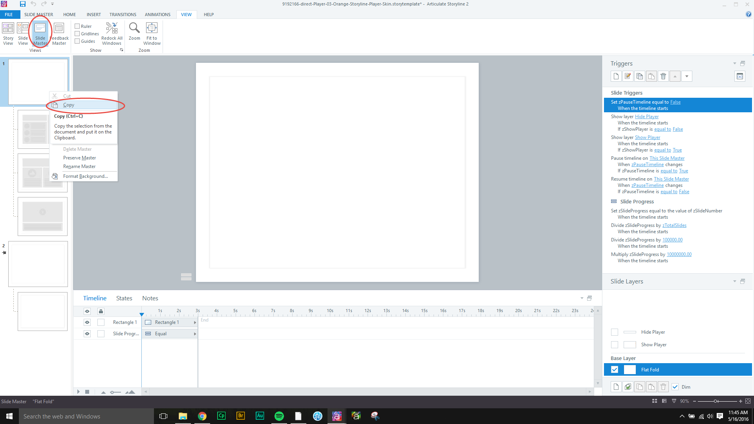Uncheck the Dim layer checkbox
754x424 pixels.
[675, 387]
